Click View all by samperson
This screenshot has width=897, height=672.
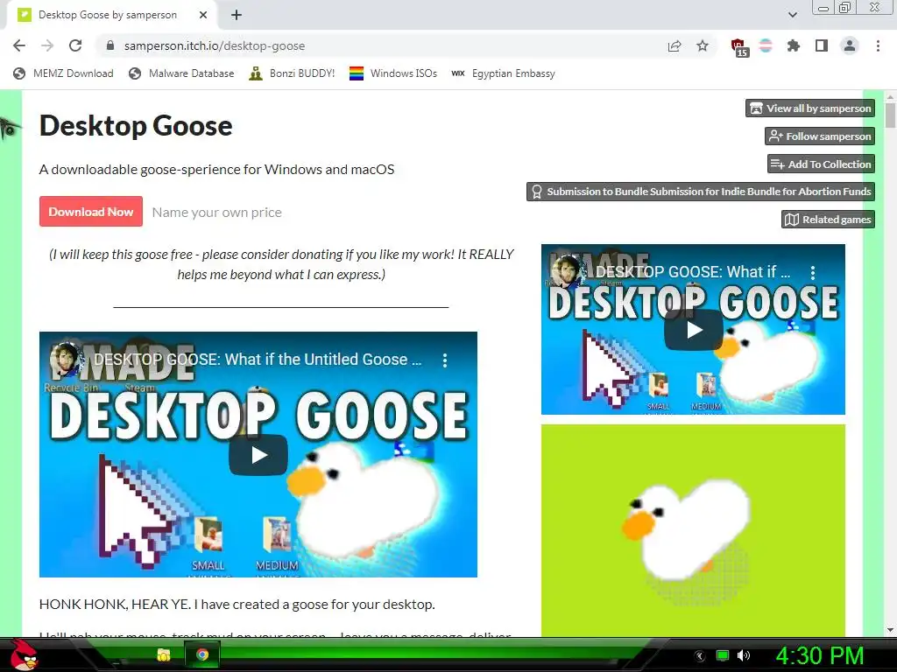click(x=810, y=108)
